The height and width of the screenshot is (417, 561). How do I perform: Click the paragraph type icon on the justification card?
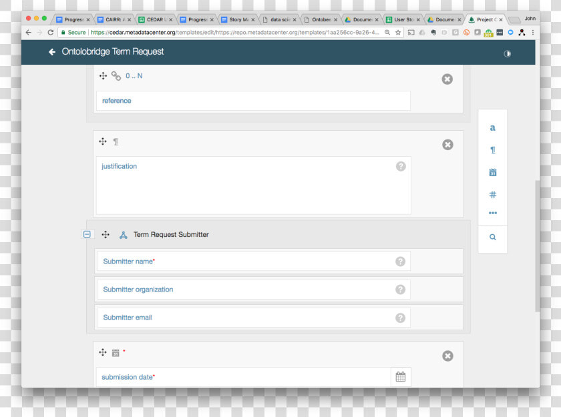point(116,142)
